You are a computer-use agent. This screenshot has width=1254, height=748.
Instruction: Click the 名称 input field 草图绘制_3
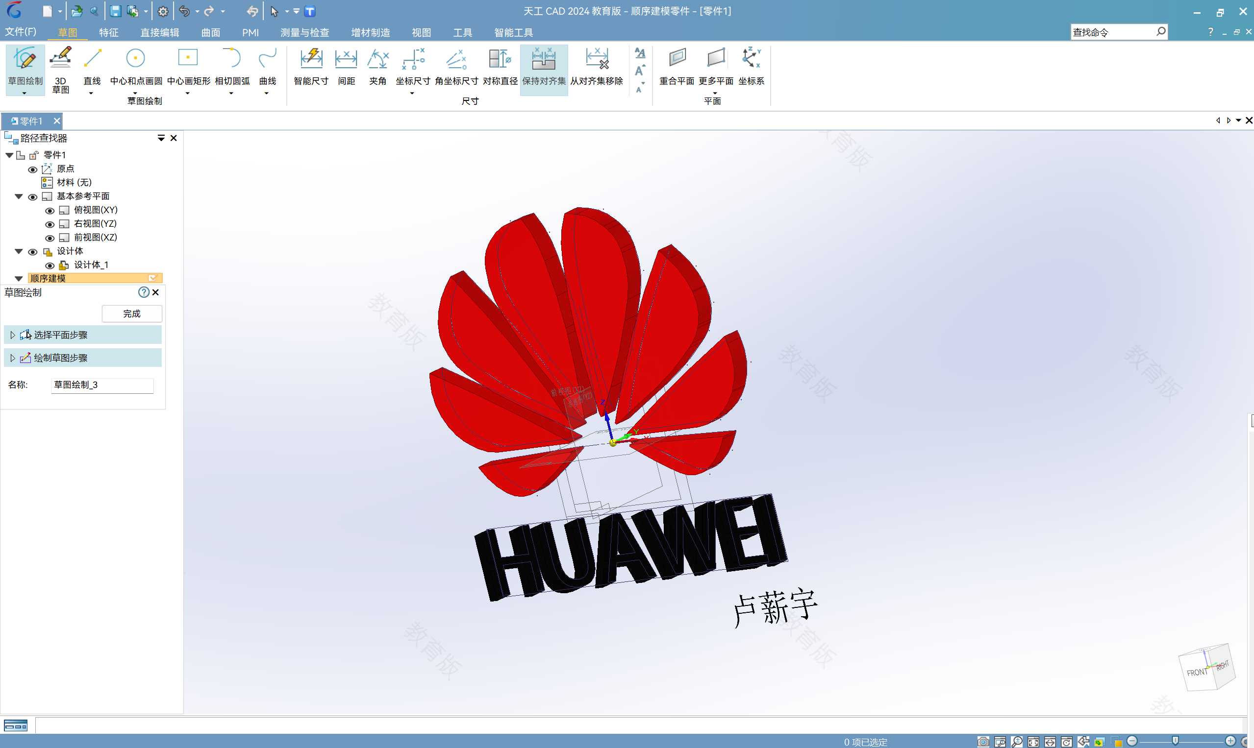[102, 385]
